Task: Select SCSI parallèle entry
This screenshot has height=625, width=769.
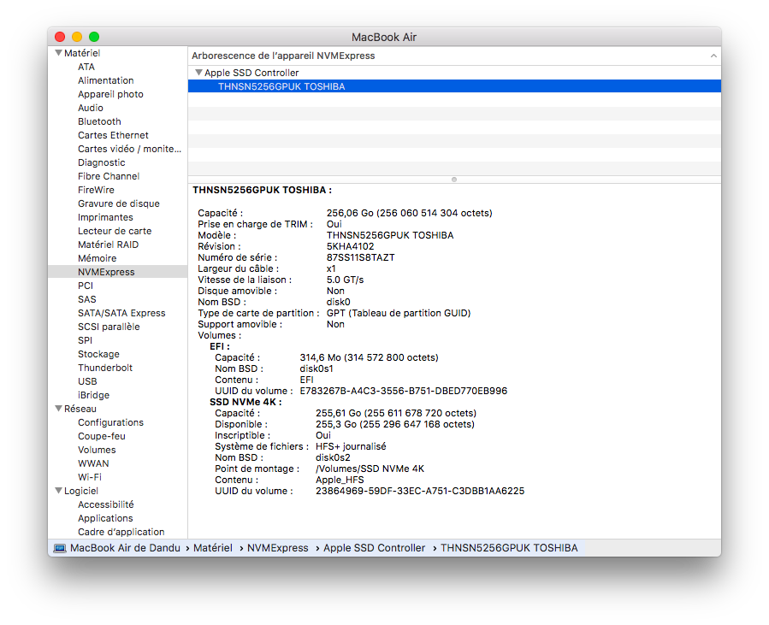Action: 109,327
